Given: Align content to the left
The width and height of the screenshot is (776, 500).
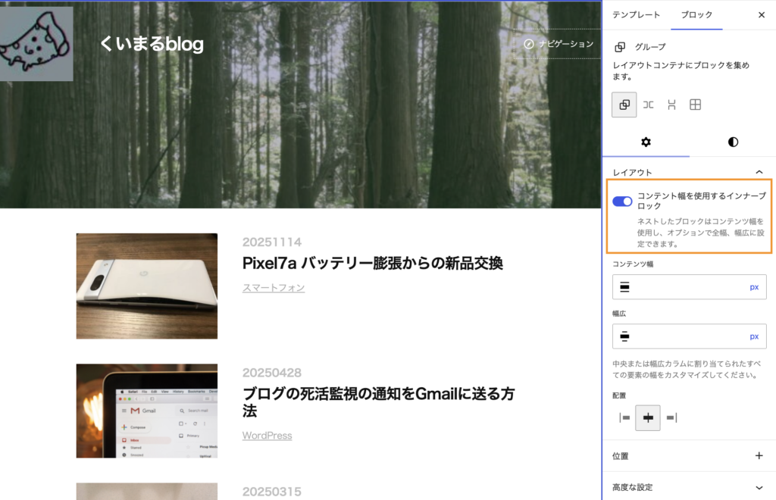Looking at the screenshot, I should pyautogui.click(x=624, y=418).
